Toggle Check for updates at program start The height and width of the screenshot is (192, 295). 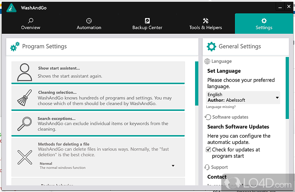208,149
